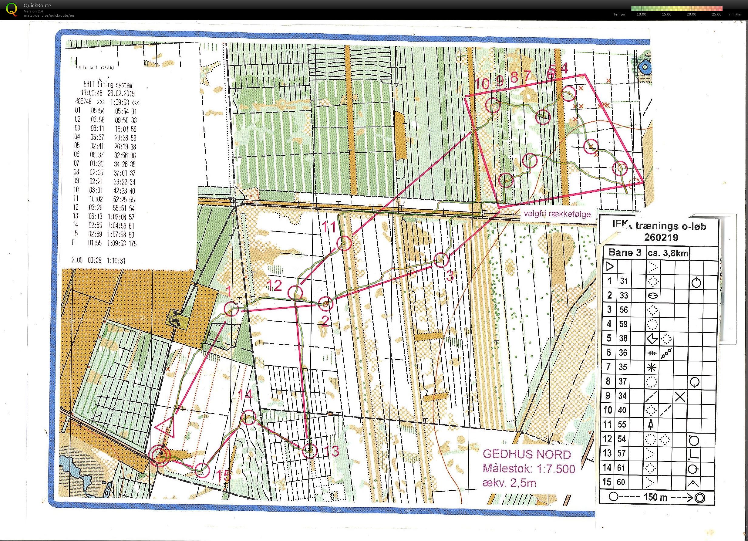Viewport: 748px width, 541px height.
Task: Click split row 01 with time 05:54
Action: tap(106, 111)
